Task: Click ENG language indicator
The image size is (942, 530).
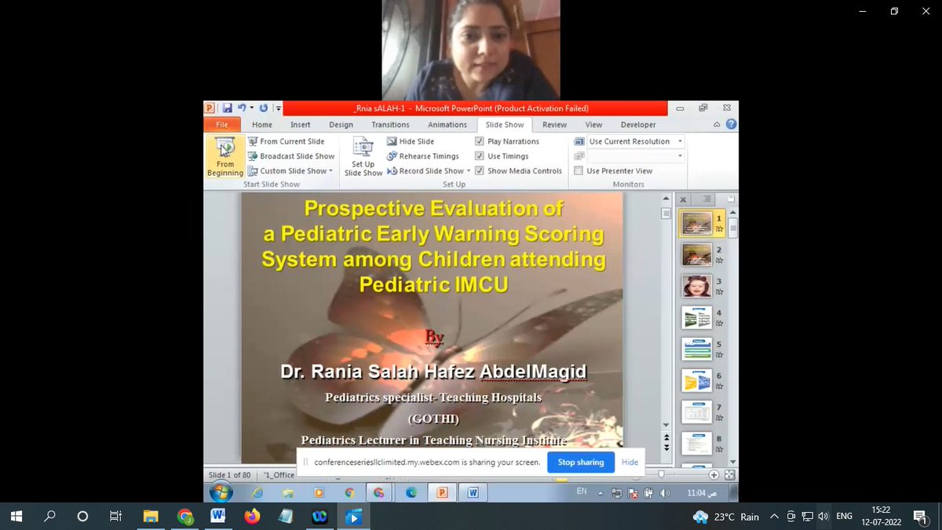Action: [x=844, y=517]
